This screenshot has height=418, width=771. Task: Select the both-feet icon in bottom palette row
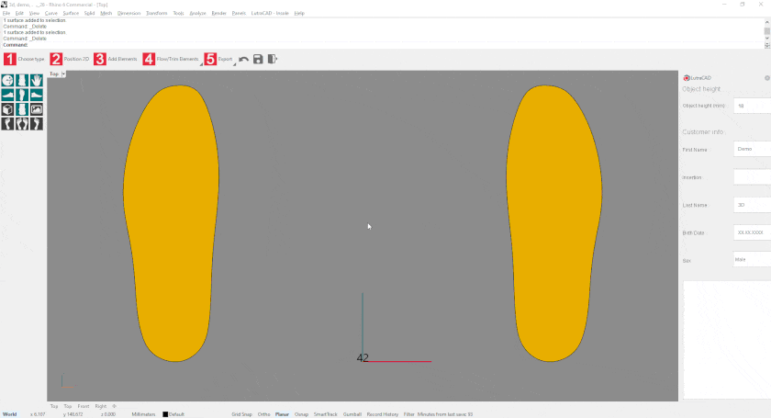[x=22, y=124]
